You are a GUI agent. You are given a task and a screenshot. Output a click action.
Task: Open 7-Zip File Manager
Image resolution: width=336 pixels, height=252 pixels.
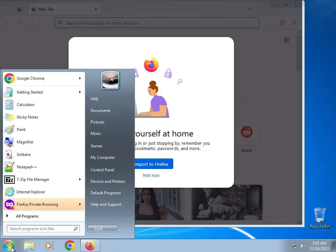click(x=44, y=179)
